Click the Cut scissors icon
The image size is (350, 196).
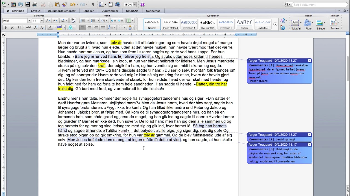click(43, 4)
